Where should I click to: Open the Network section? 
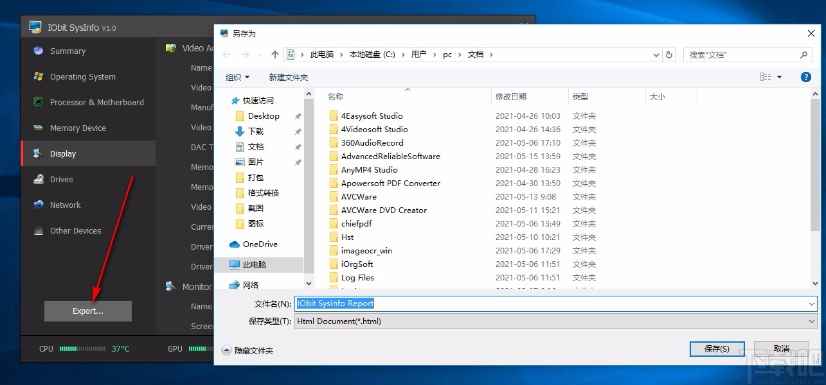[x=65, y=205]
